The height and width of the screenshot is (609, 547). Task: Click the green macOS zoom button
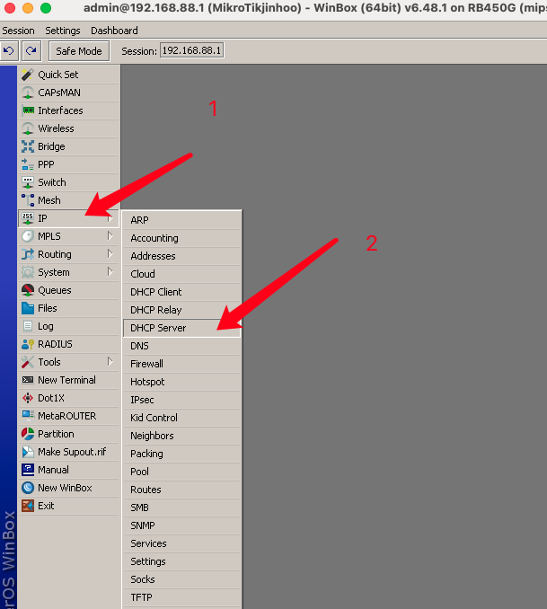click(x=46, y=8)
